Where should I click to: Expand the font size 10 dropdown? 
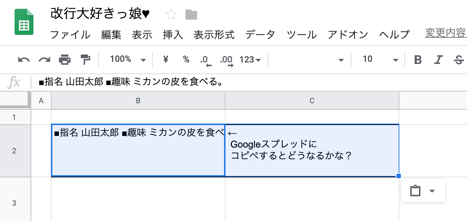coord(380,60)
